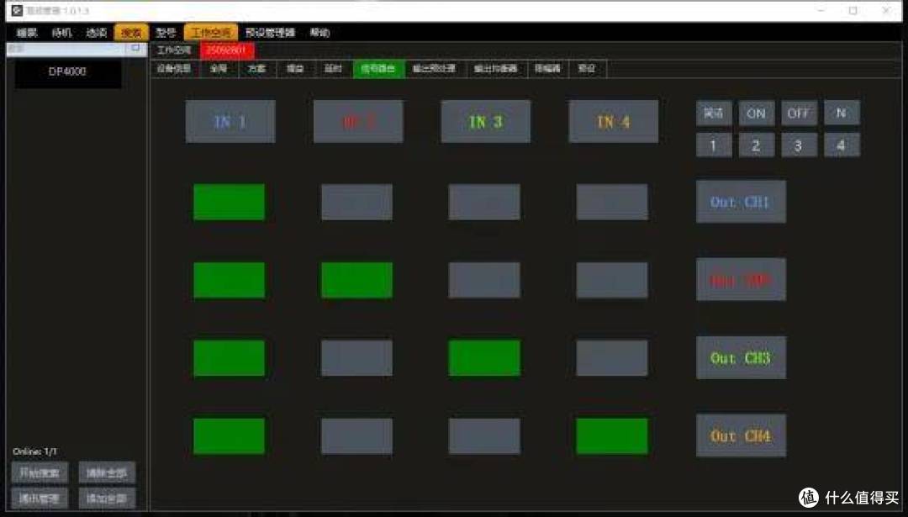908x517 pixels.
Task: Toggle routing cell IN 3 to Out CH1
Action: [484, 202]
